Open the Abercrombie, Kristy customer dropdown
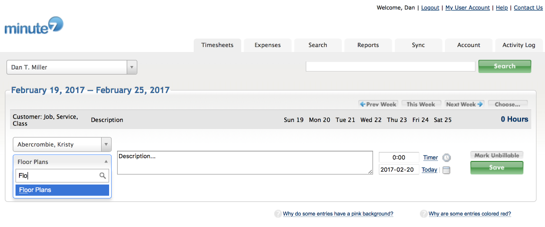This screenshot has width=545, height=227. click(x=62, y=144)
